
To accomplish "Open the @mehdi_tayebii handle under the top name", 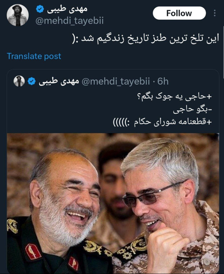I will click(70, 21).
